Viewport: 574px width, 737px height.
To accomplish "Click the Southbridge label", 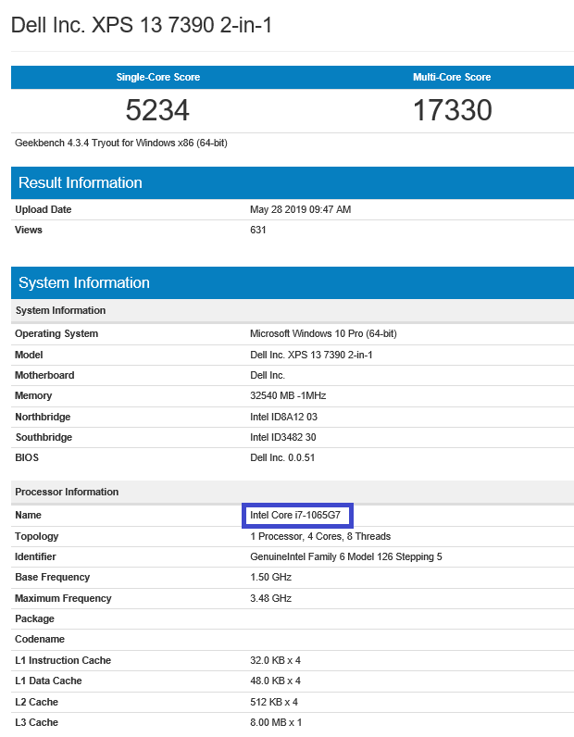I will 44,437.
